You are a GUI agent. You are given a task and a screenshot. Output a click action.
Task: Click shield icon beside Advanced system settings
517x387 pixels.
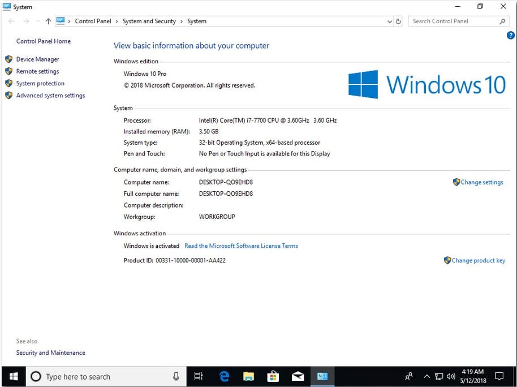tap(9, 96)
